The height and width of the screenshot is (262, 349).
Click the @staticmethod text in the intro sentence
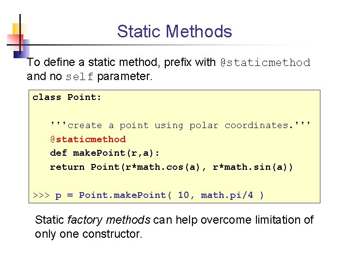tap(265, 63)
